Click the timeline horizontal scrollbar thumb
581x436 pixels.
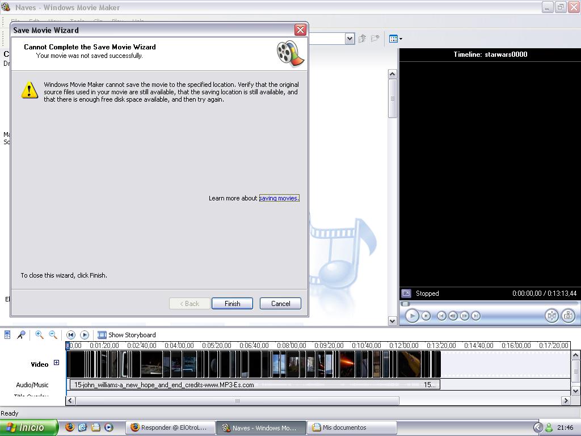[x=237, y=400]
